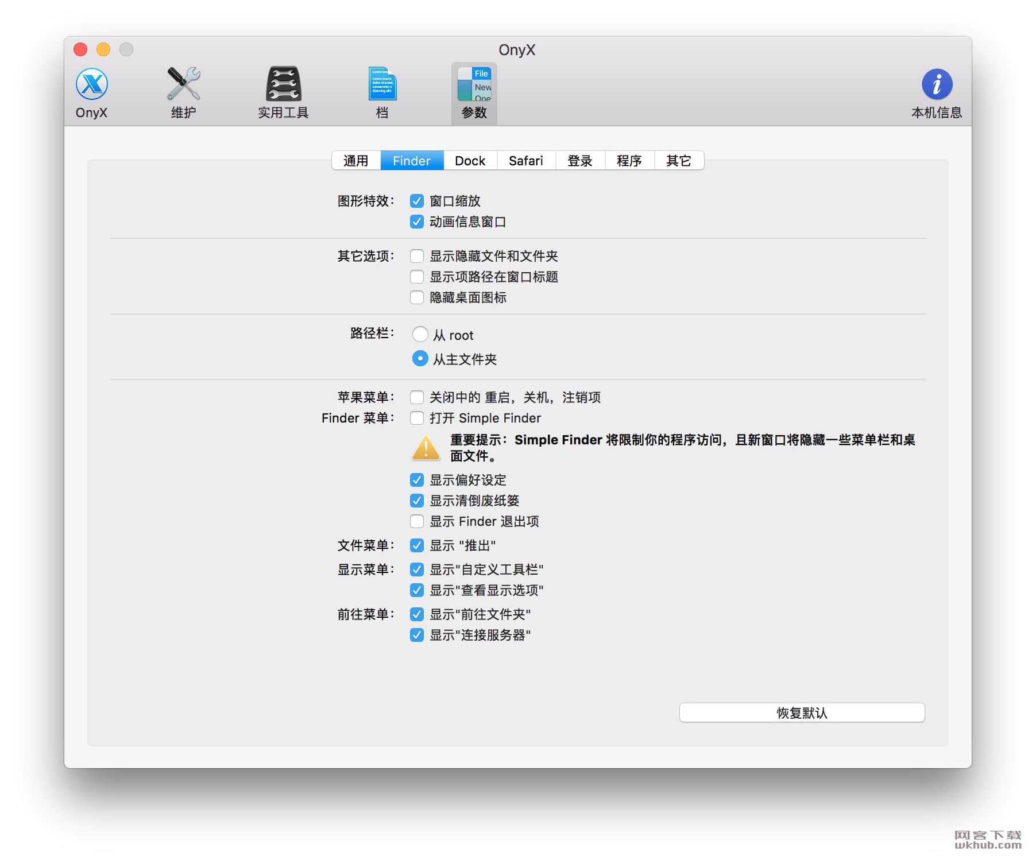Switch to the Dock tab
Screen dimensions: 1036x860
[470, 161]
